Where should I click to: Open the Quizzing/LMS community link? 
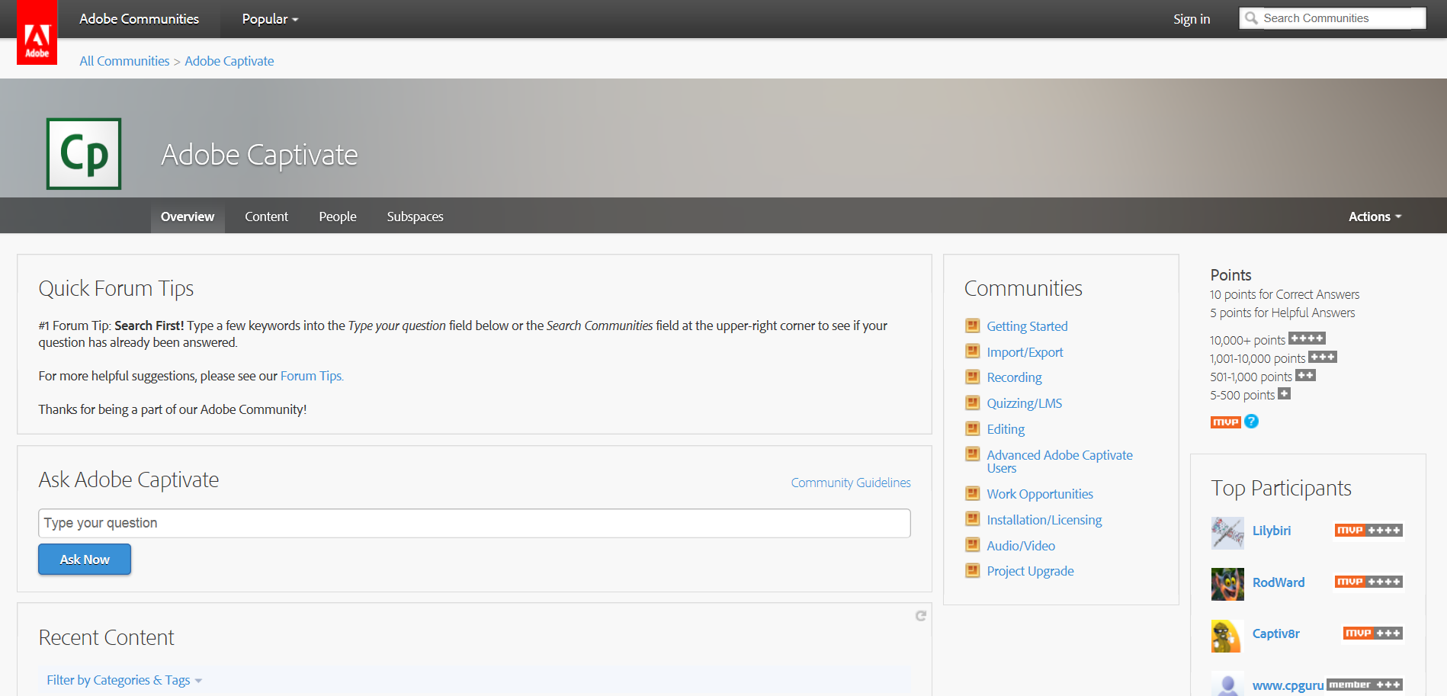pos(1024,403)
